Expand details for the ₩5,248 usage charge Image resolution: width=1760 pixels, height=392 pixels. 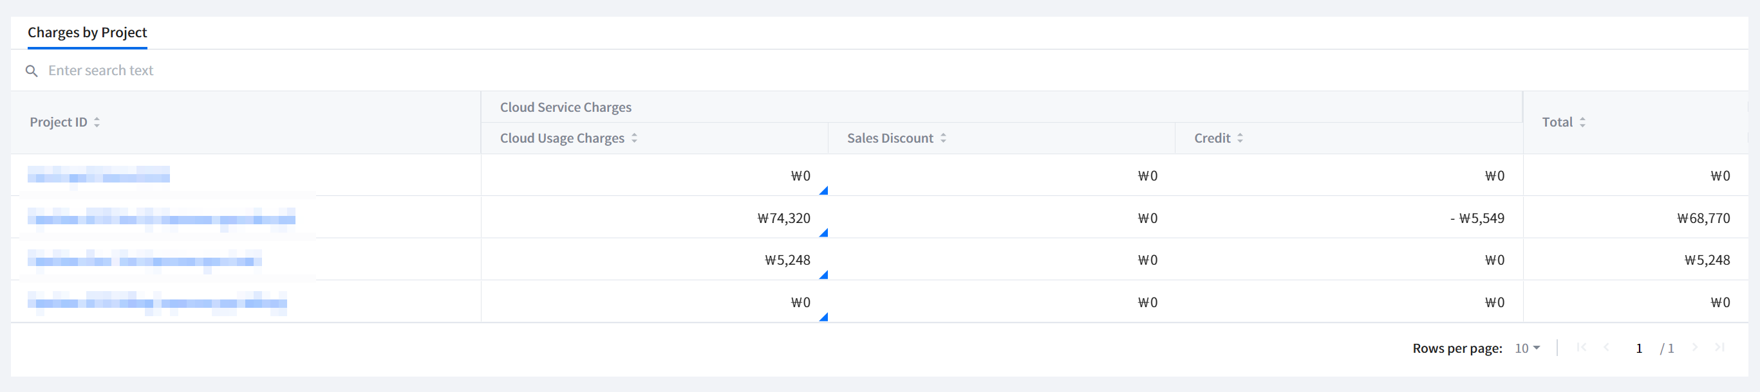coord(823,275)
